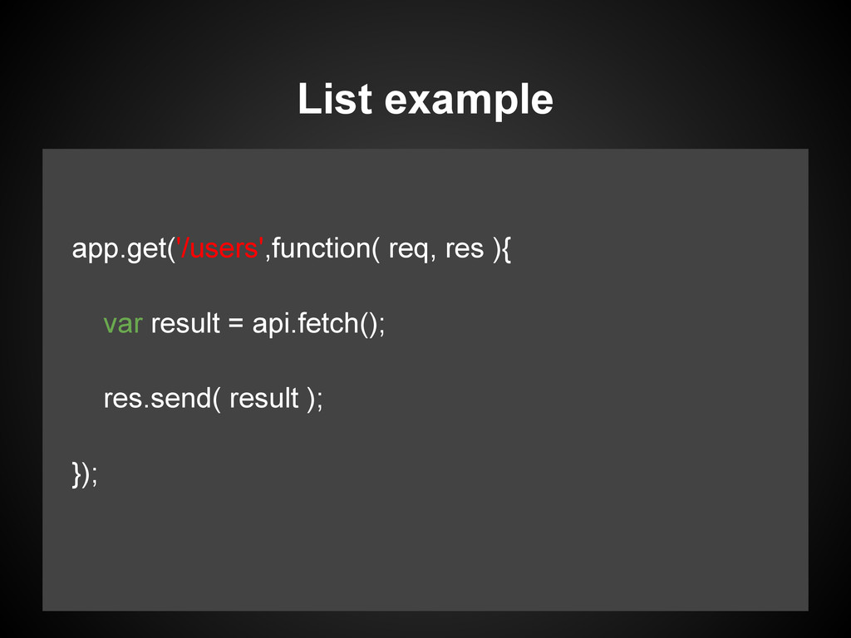The image size is (851, 638).
Task: Click the 'res' parameter before opening brace
Action: point(464,249)
